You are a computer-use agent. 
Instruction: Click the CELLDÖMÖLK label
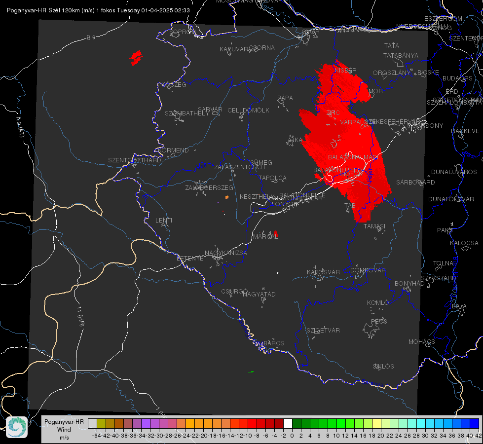[249, 111]
